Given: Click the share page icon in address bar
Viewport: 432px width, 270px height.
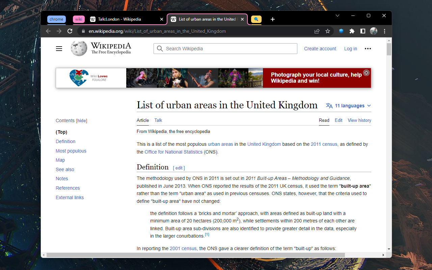Looking at the screenshot, I should [317, 31].
